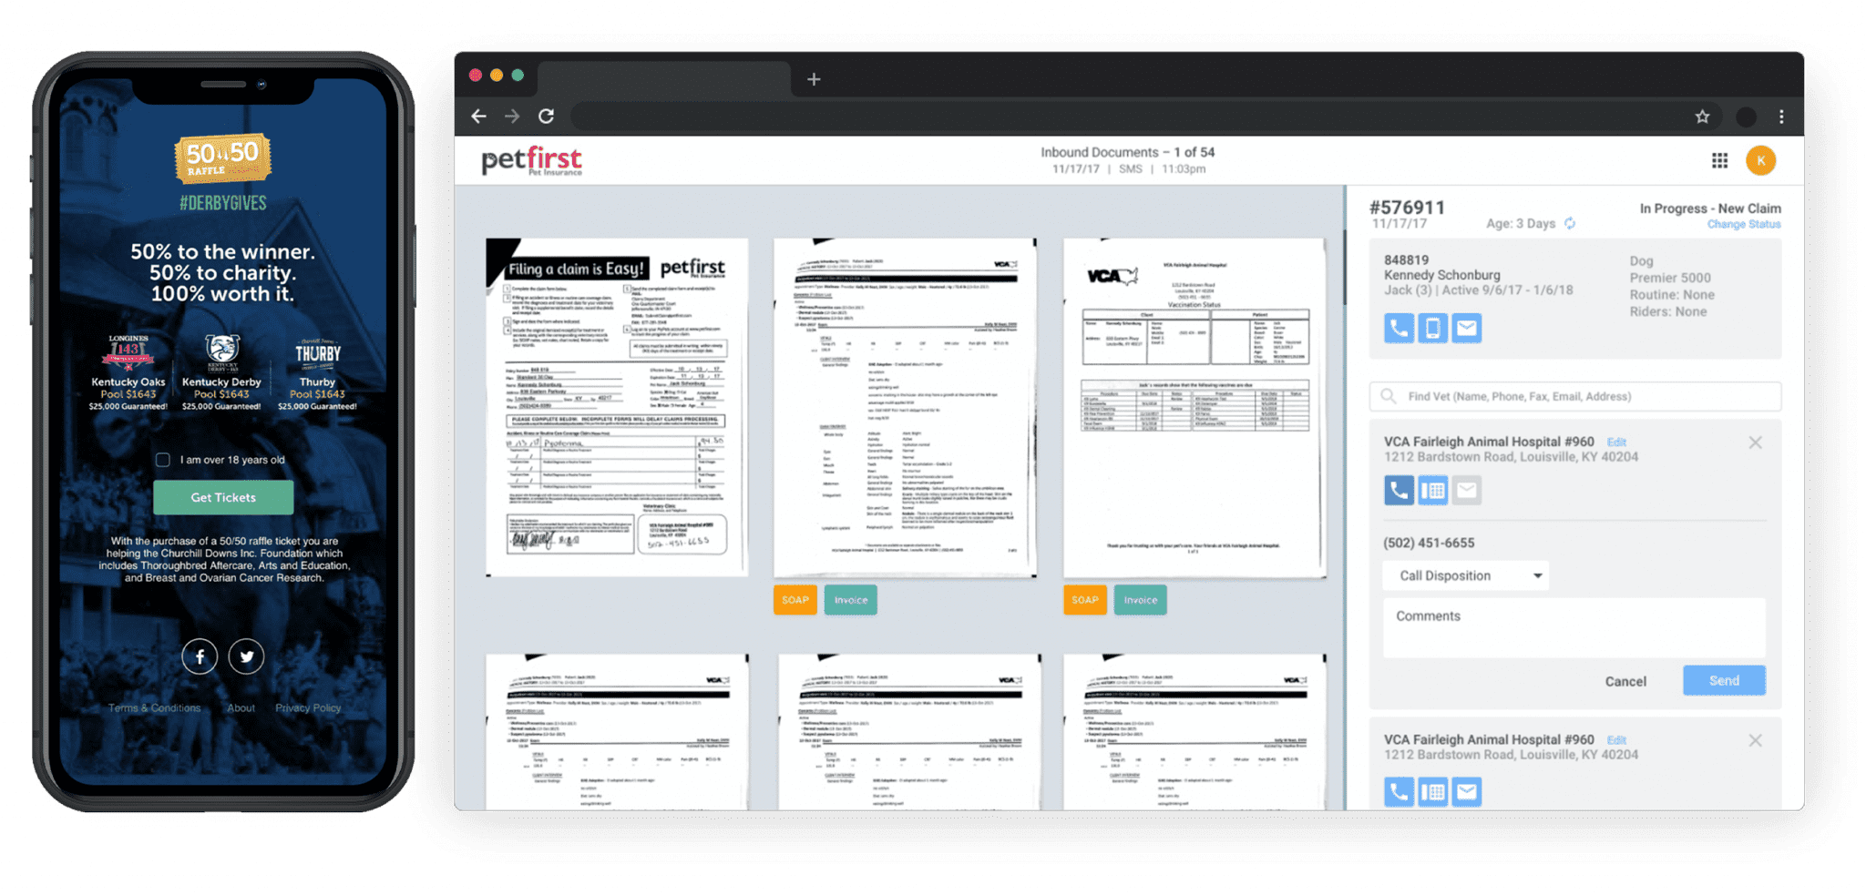The width and height of the screenshot is (1866, 895).
Task: Open the VCA Vaccination Status document thumbnail
Action: (1194, 408)
